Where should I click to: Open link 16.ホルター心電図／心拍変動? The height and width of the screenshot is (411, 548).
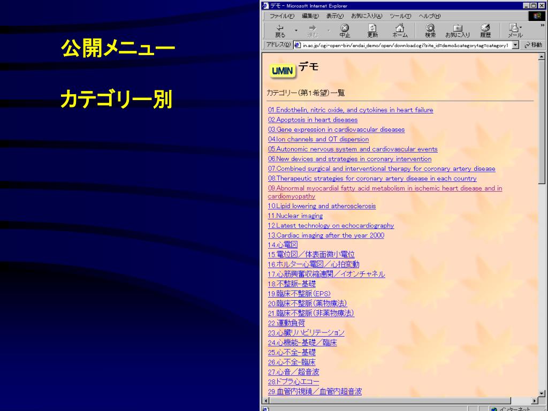(x=314, y=264)
